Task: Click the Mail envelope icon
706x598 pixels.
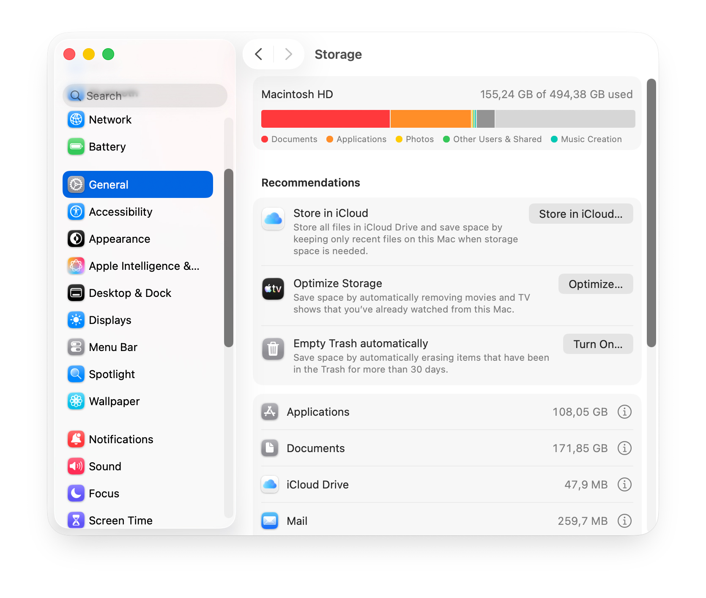Action: (x=270, y=521)
